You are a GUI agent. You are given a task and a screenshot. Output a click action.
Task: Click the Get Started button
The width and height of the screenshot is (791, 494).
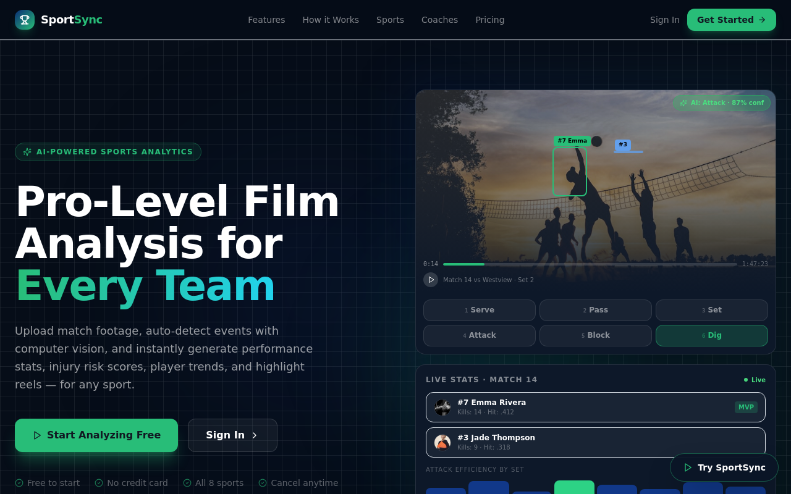tap(732, 20)
